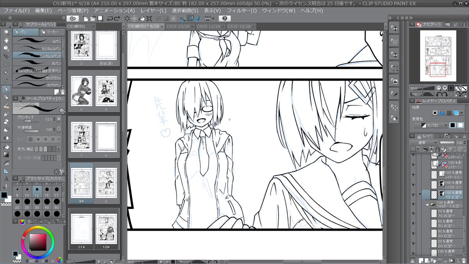
Task: Select the Gペン sub tool
Action: coord(37,41)
